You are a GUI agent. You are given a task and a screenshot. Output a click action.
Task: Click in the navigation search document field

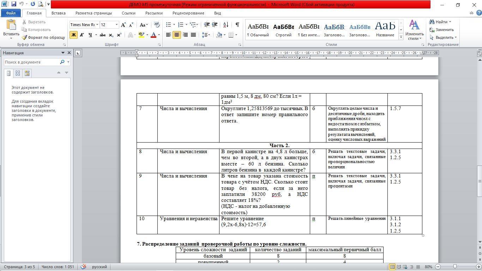tap(32, 62)
